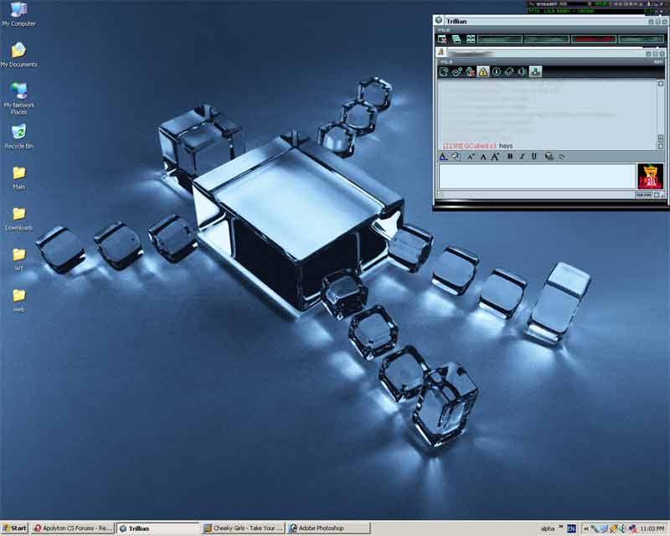
Task: Open the Recycle Bin desktop icon
Action: pyautogui.click(x=18, y=132)
